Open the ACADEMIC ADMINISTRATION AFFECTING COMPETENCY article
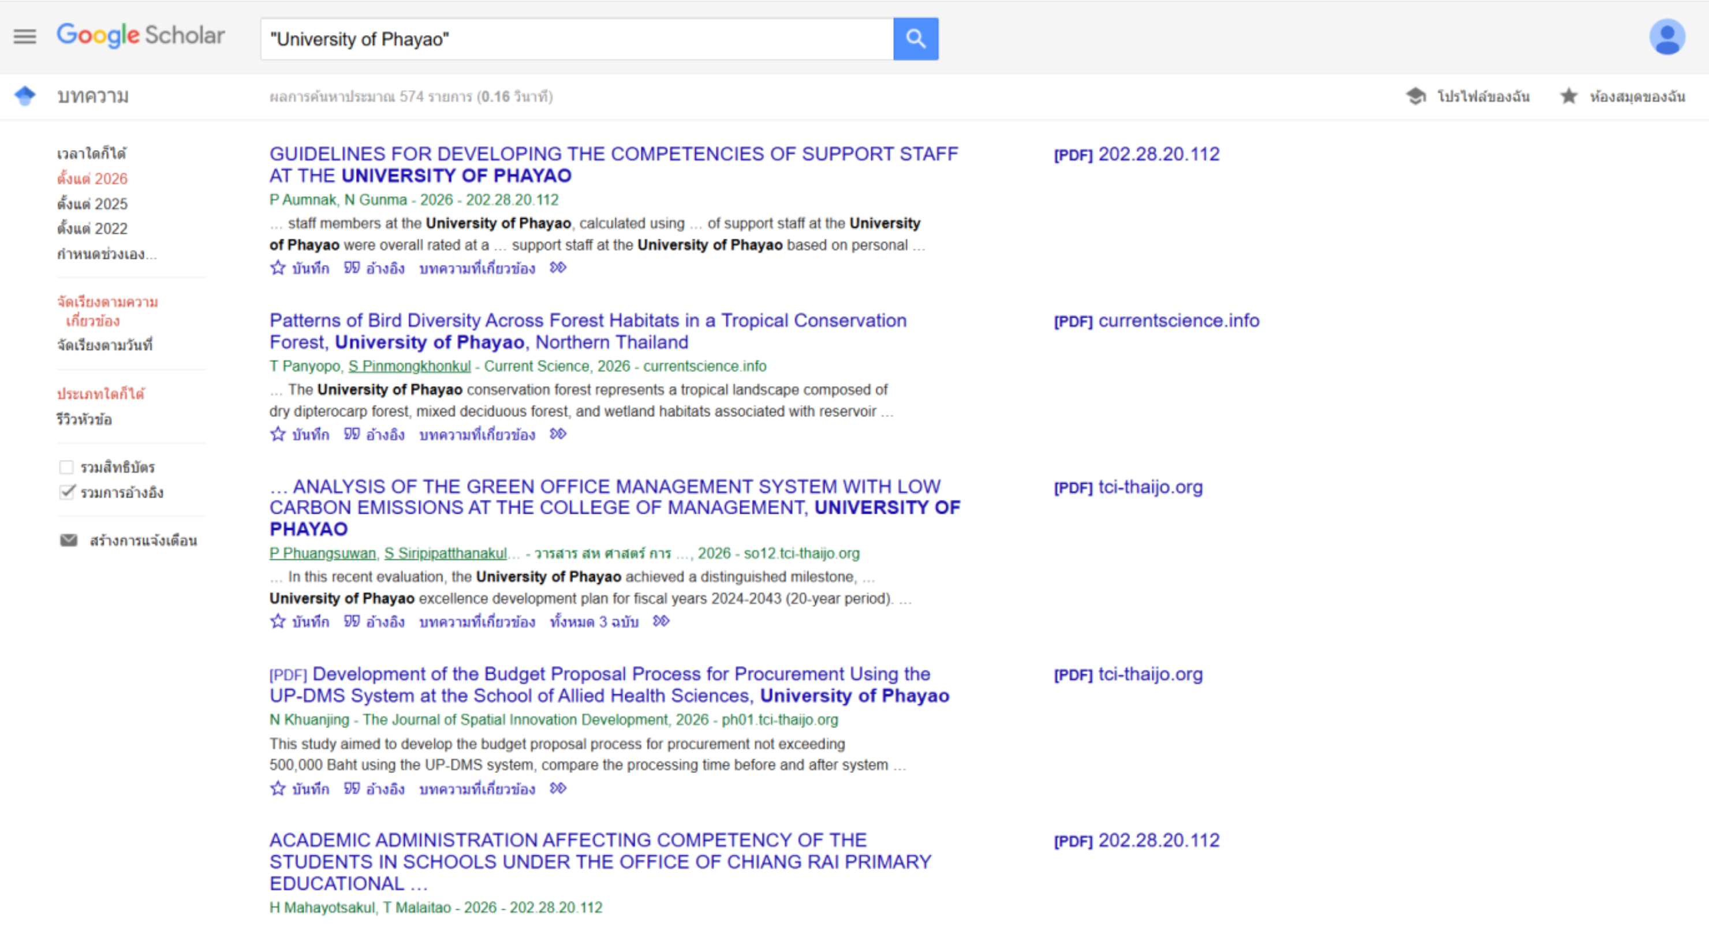 click(600, 861)
